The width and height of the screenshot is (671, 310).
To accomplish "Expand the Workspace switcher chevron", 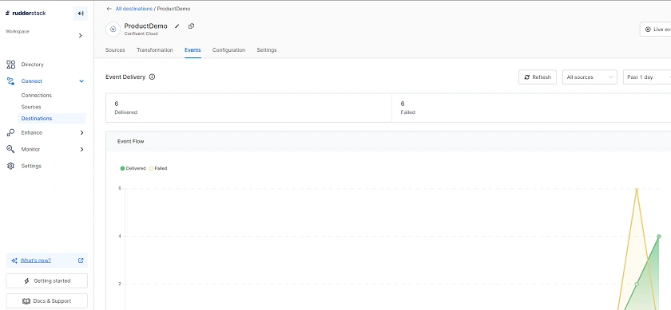I will tap(80, 35).
